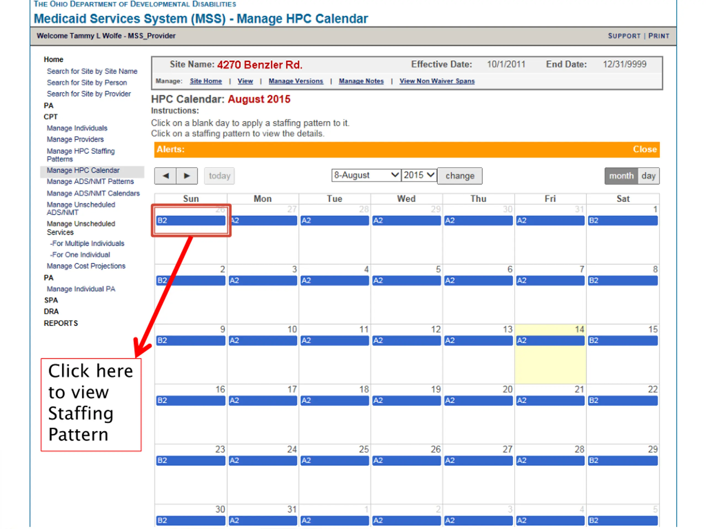View B2 pattern on Sunday August 30

click(x=191, y=520)
